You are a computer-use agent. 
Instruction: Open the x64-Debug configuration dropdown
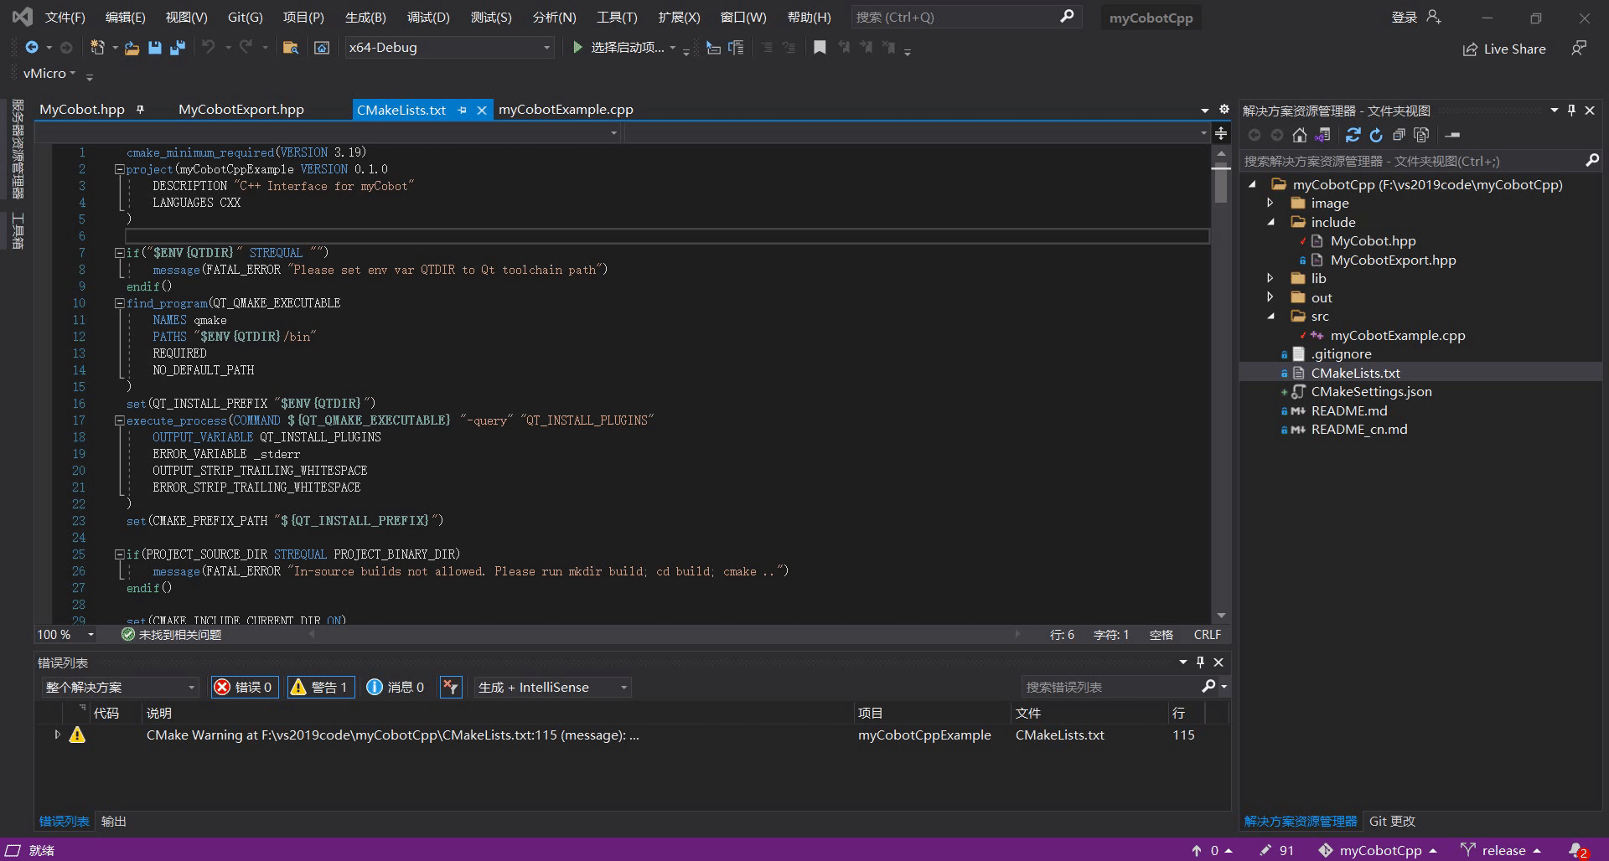pyautogui.click(x=449, y=48)
